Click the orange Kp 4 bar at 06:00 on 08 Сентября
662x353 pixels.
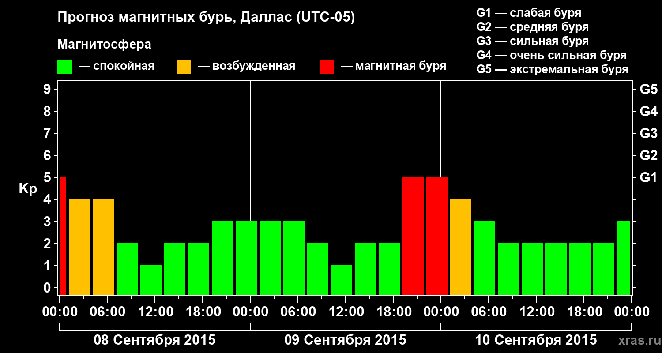[x=103, y=247]
